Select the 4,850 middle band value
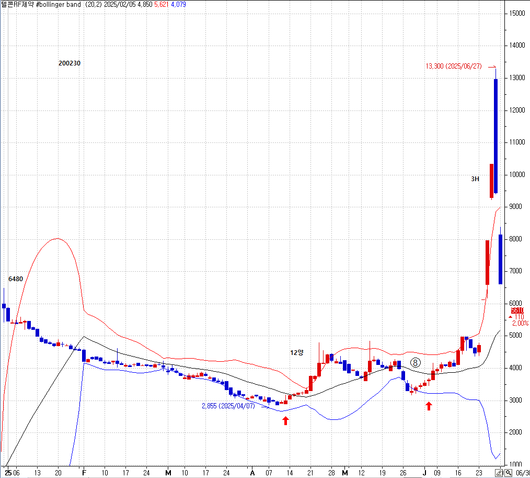 145,4
